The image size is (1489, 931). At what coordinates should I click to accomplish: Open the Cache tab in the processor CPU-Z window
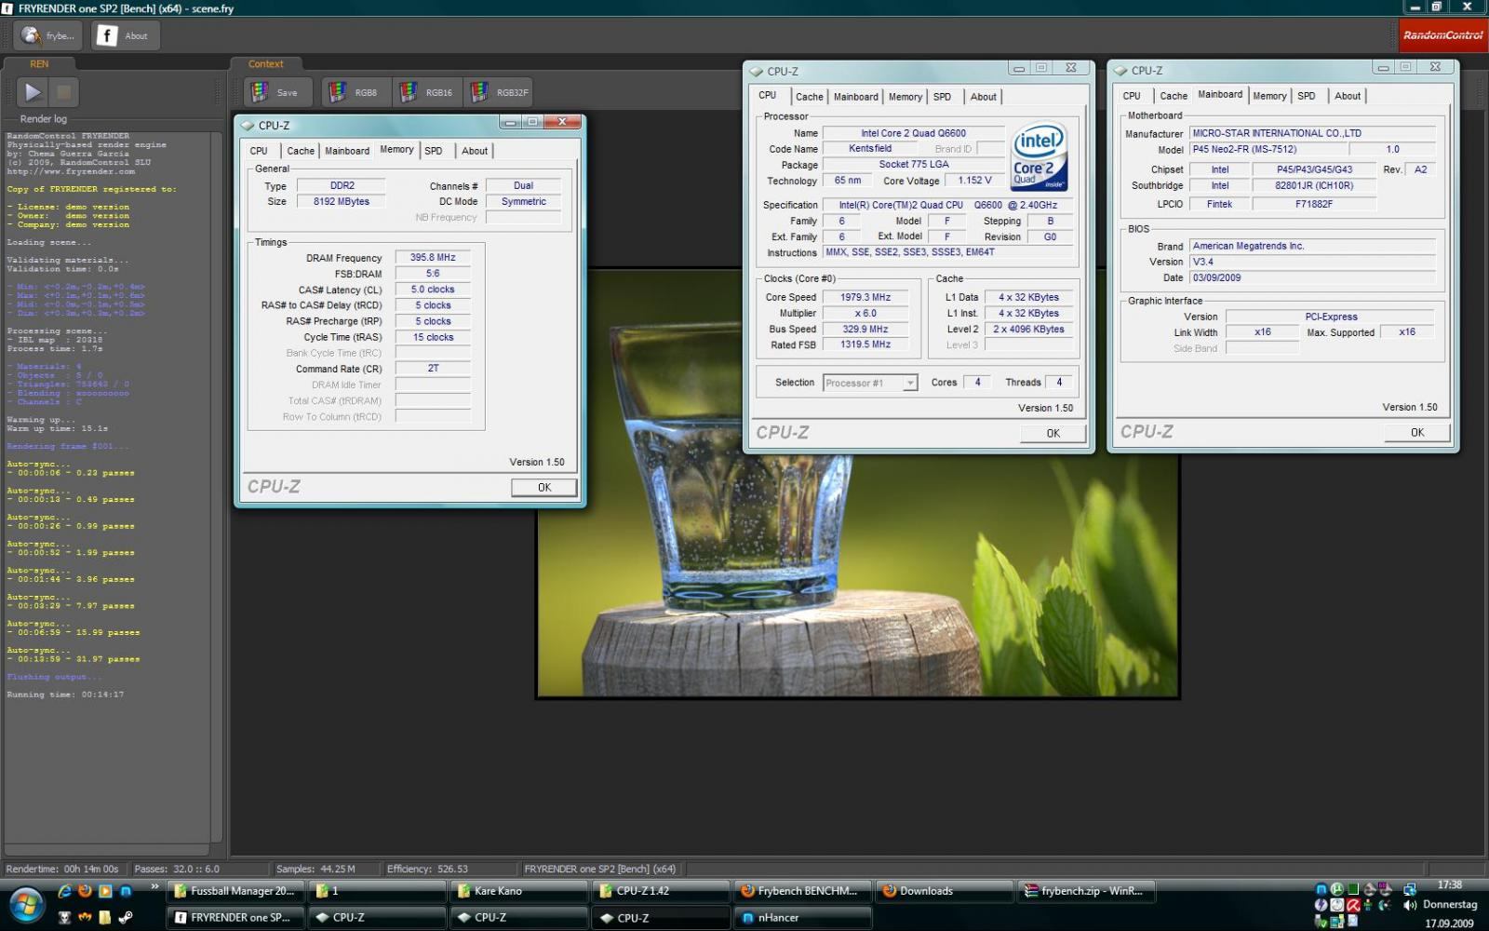click(810, 97)
